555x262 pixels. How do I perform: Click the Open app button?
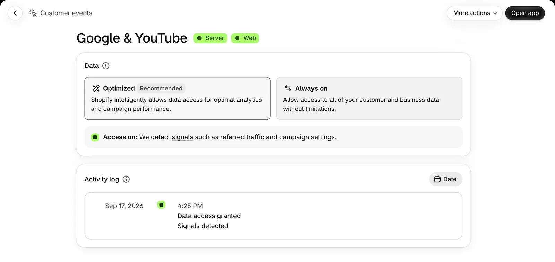[525, 13]
